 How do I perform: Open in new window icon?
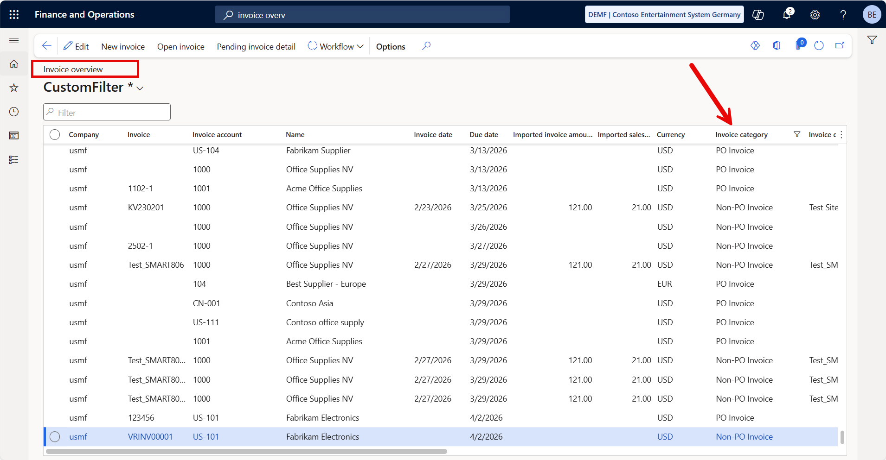[x=840, y=45]
